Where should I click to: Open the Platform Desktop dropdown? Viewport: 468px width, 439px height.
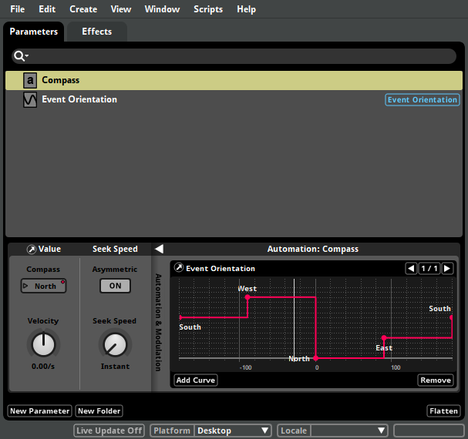233,431
